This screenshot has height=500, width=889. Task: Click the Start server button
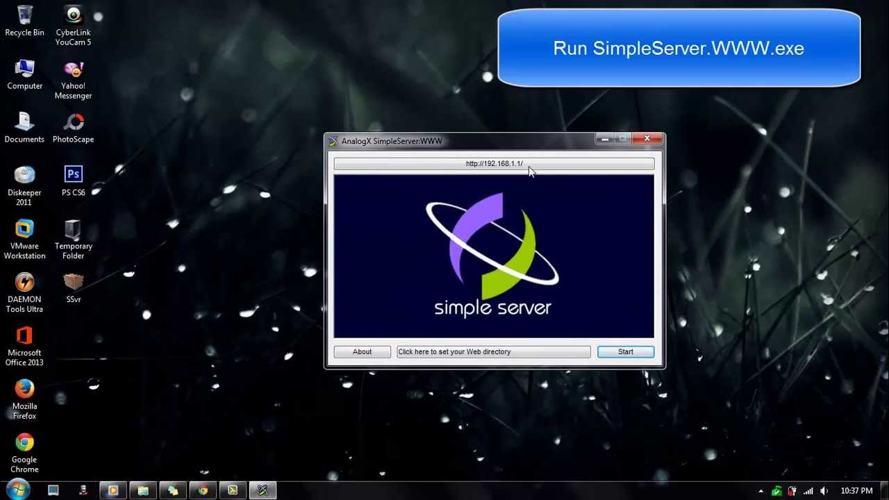(626, 351)
